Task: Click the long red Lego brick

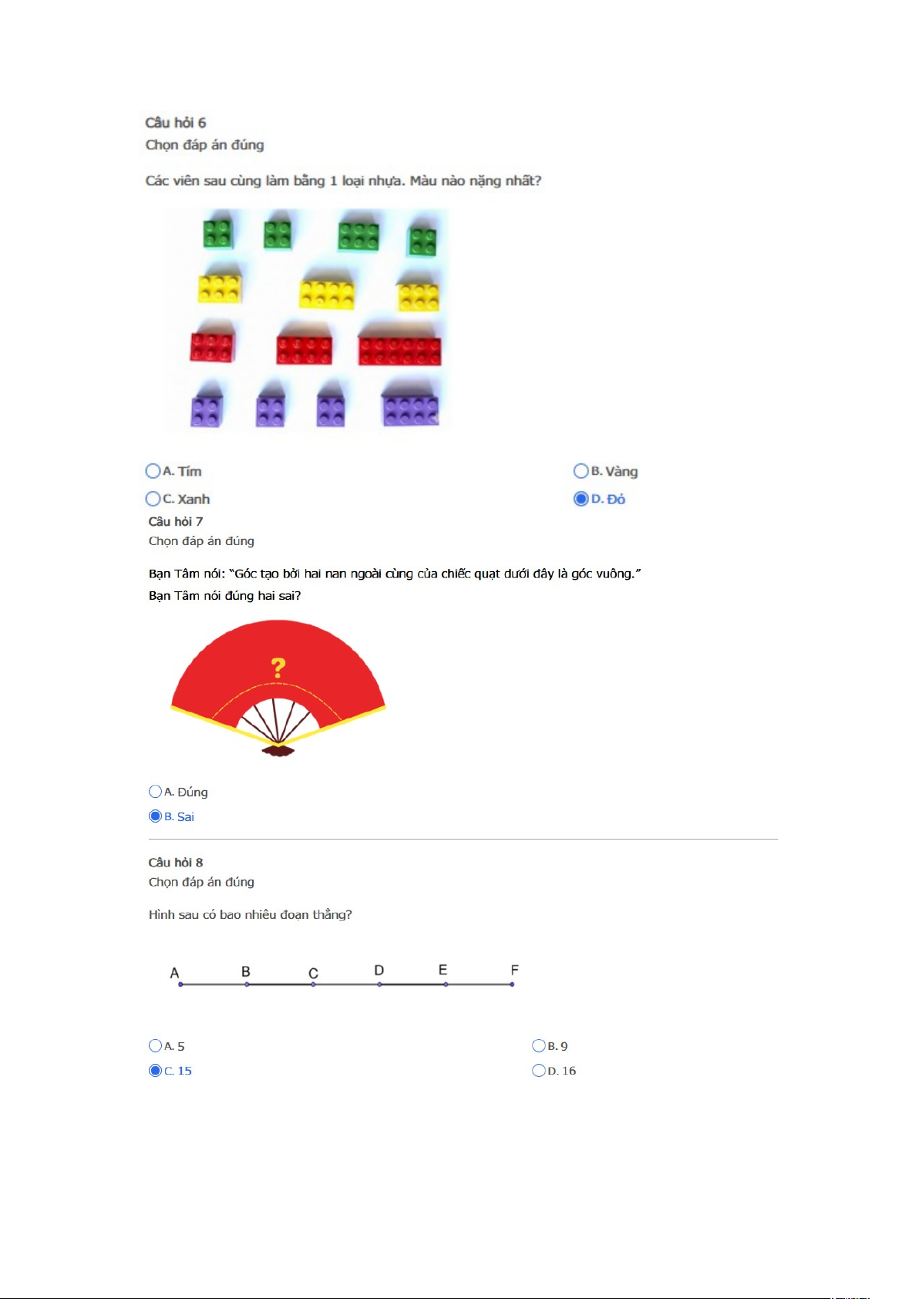Action: 399,351
